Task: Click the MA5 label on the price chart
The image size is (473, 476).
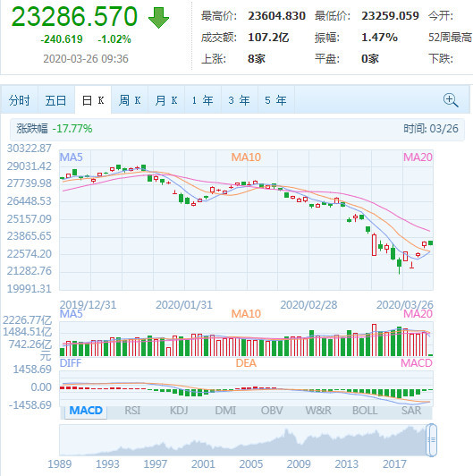Action: [x=72, y=157]
